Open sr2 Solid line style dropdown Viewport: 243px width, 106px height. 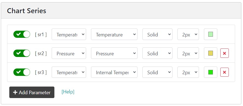pos(157,53)
